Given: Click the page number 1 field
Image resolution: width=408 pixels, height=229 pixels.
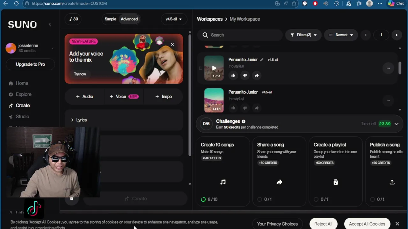Looking at the screenshot, I should click(381, 35).
